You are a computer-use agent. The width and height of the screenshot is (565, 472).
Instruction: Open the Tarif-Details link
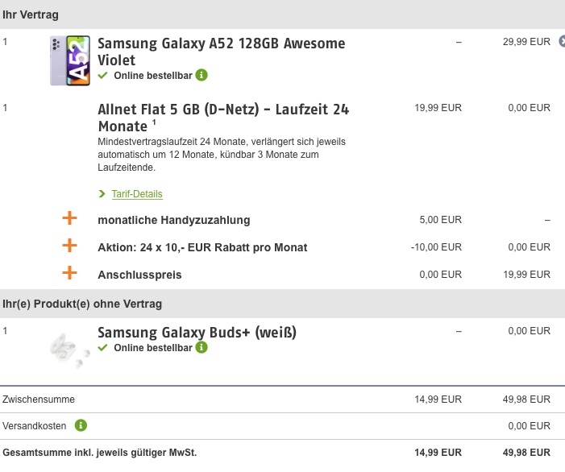(137, 194)
